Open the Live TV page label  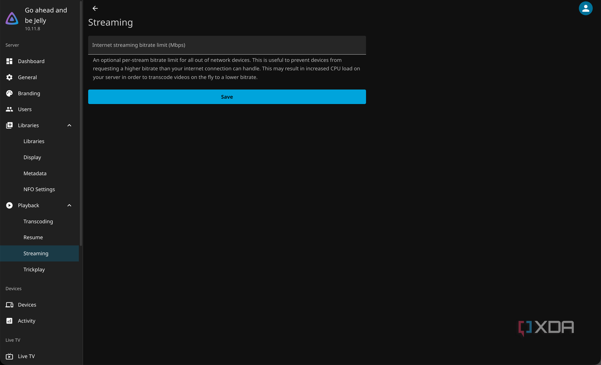[26, 356]
